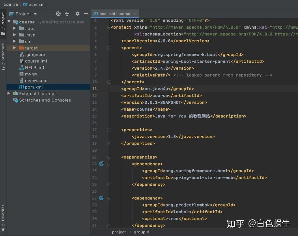Image resolution: width=298 pixels, height=236 pixels.
Task: Expand the src folder
Action: coord(14,41)
